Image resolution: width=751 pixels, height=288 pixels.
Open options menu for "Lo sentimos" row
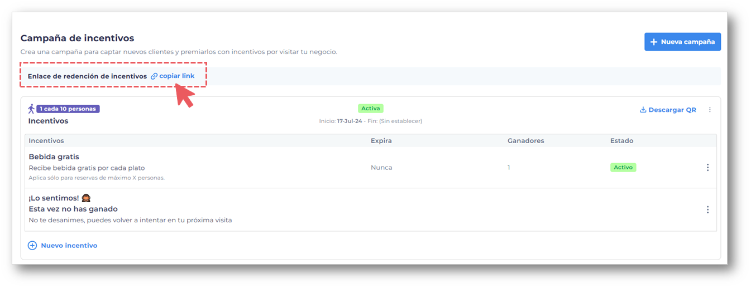(x=707, y=209)
